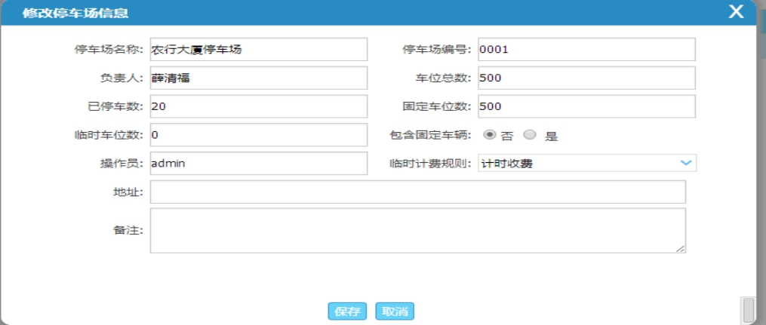Click the 保存 button
Viewport: 766px width, 325px height.
[347, 311]
